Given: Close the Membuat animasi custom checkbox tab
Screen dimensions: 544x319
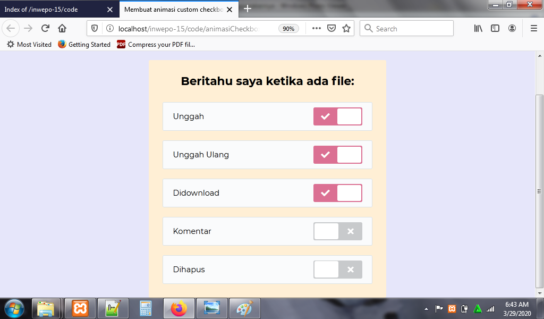Looking at the screenshot, I should point(229,10).
